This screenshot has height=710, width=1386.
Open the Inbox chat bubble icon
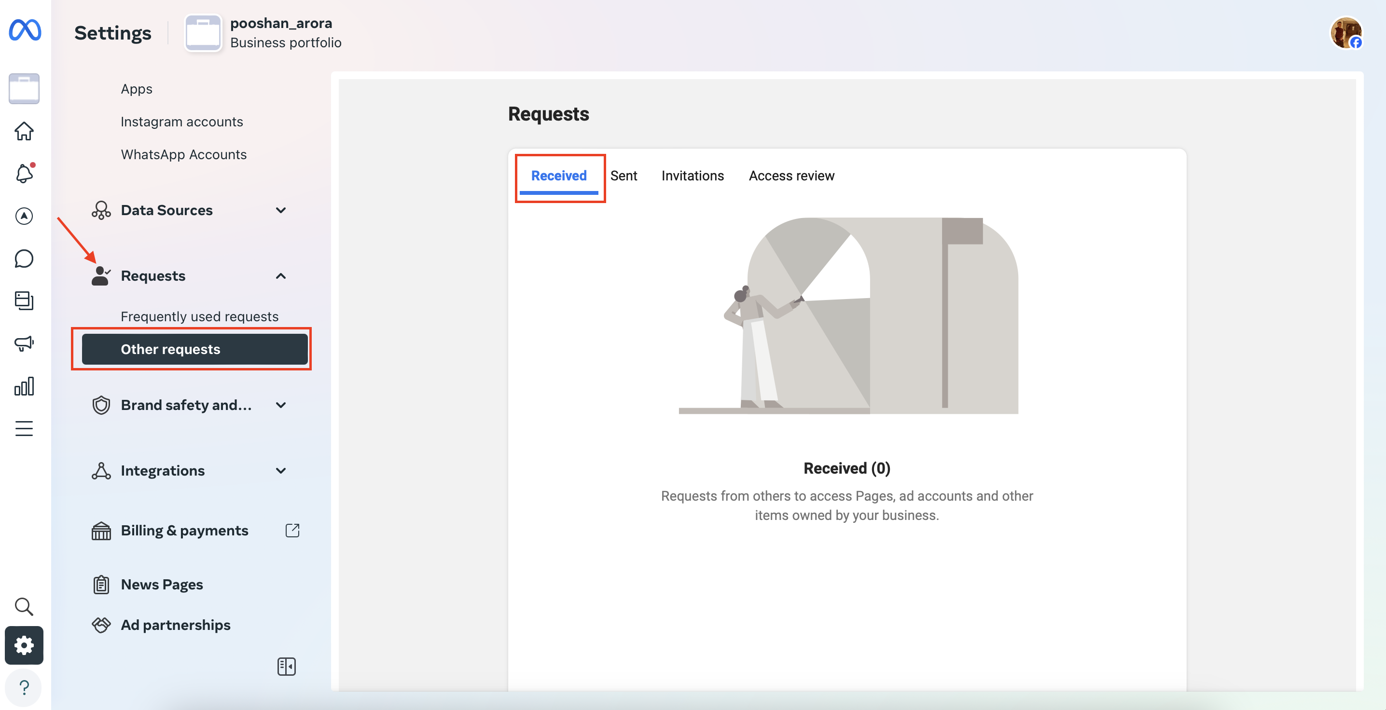(24, 259)
